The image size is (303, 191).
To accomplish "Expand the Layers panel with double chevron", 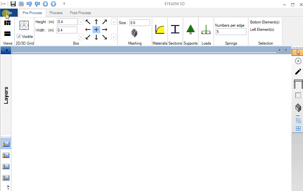I will click(6, 50).
